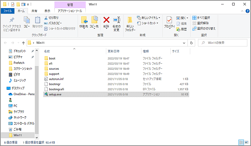Open Videos (ビデオ) in navigation pane
Image resolution: width=251 pixels, height=146 pixels.
14,74
